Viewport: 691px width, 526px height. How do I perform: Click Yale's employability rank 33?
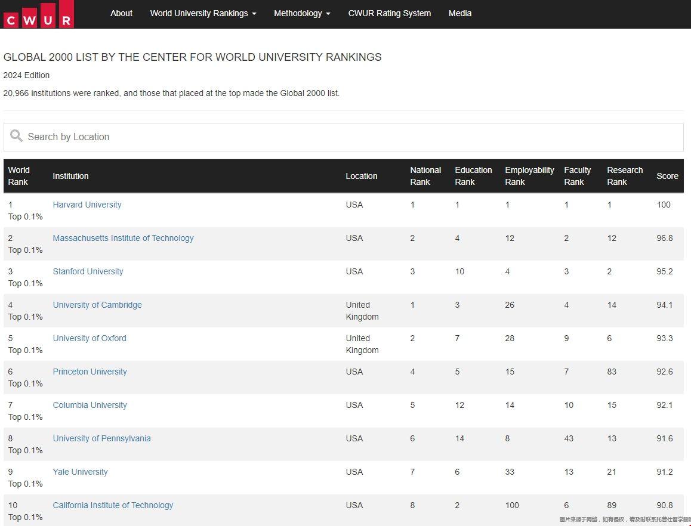pyautogui.click(x=510, y=472)
